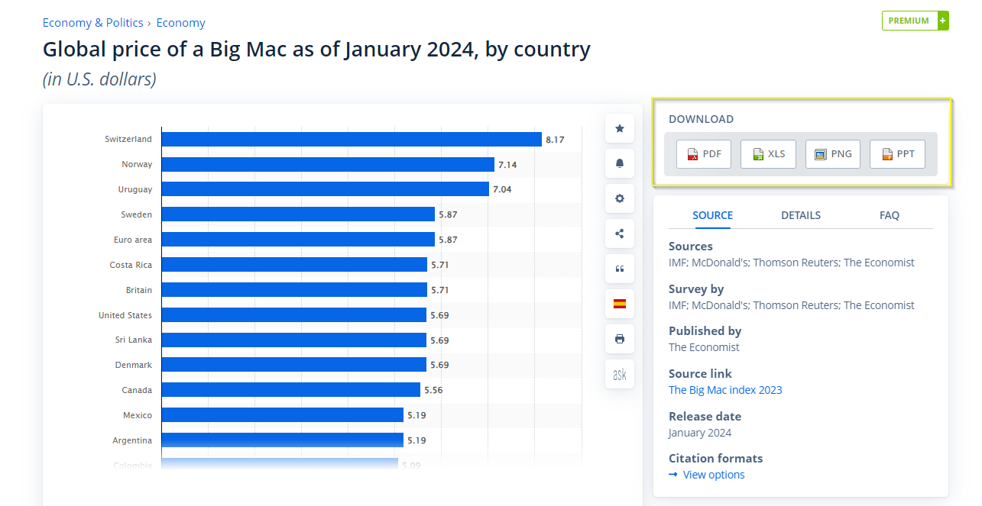Download the chart as PDF
The width and height of the screenshot is (982, 506).
tap(704, 154)
